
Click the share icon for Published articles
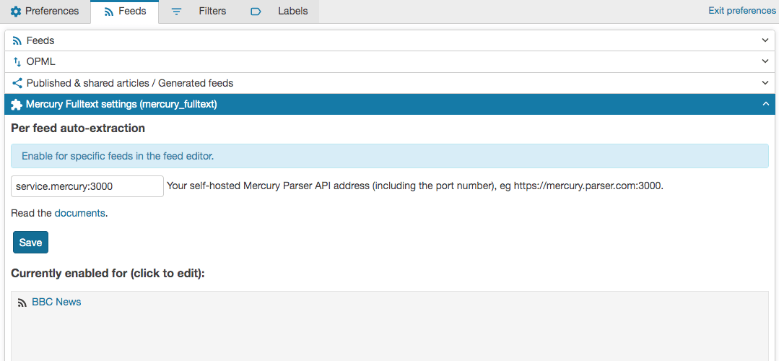17,83
